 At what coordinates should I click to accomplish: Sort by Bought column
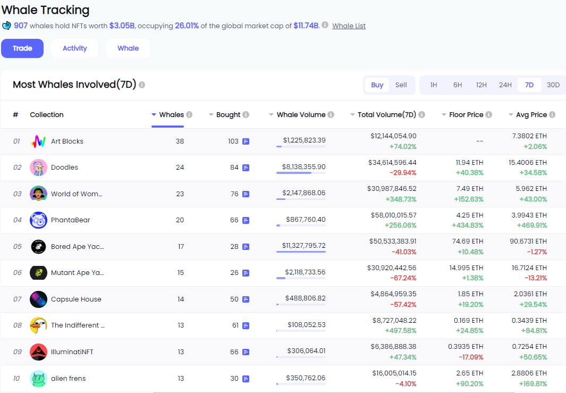pos(224,114)
